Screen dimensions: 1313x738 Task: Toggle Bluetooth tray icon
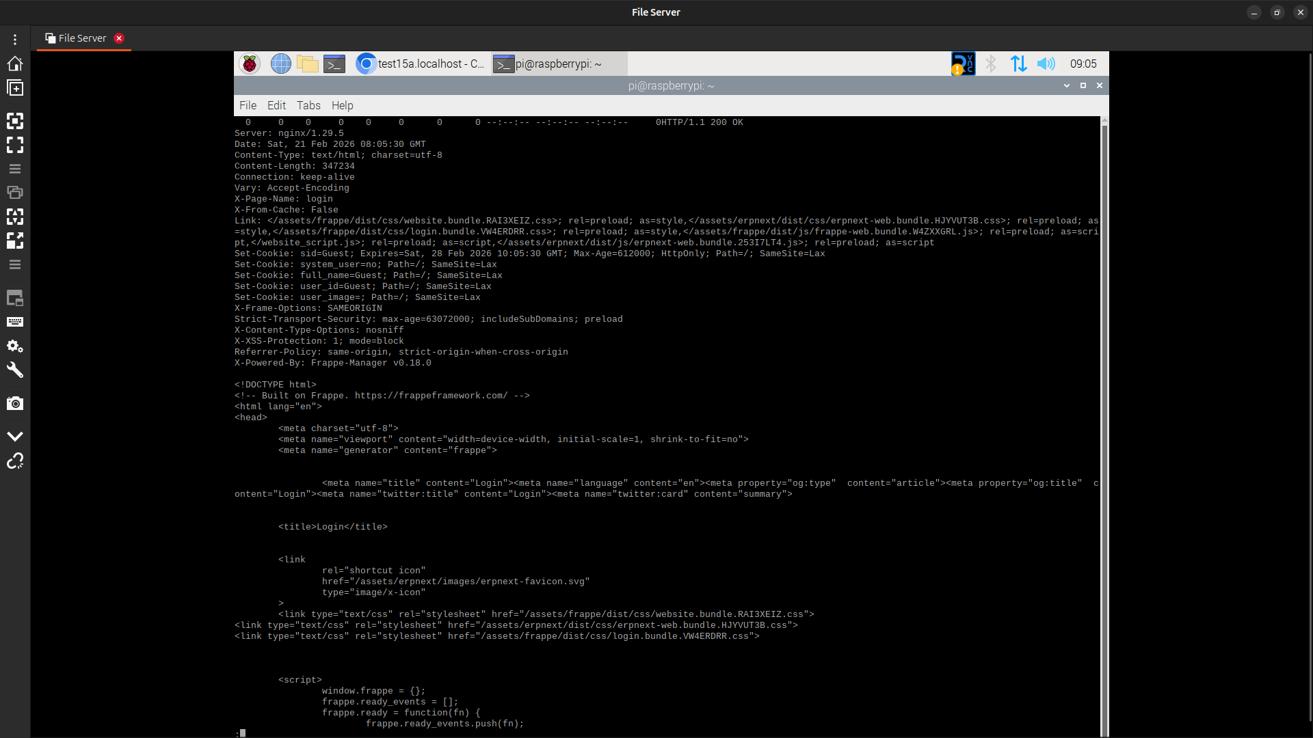point(991,64)
